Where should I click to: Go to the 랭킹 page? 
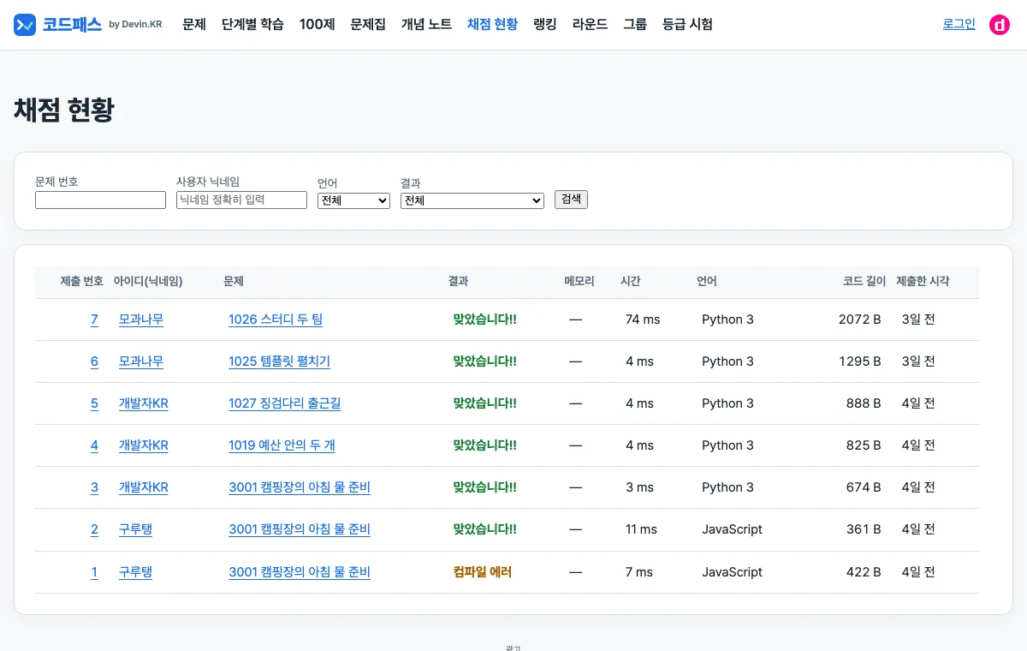[x=545, y=24]
